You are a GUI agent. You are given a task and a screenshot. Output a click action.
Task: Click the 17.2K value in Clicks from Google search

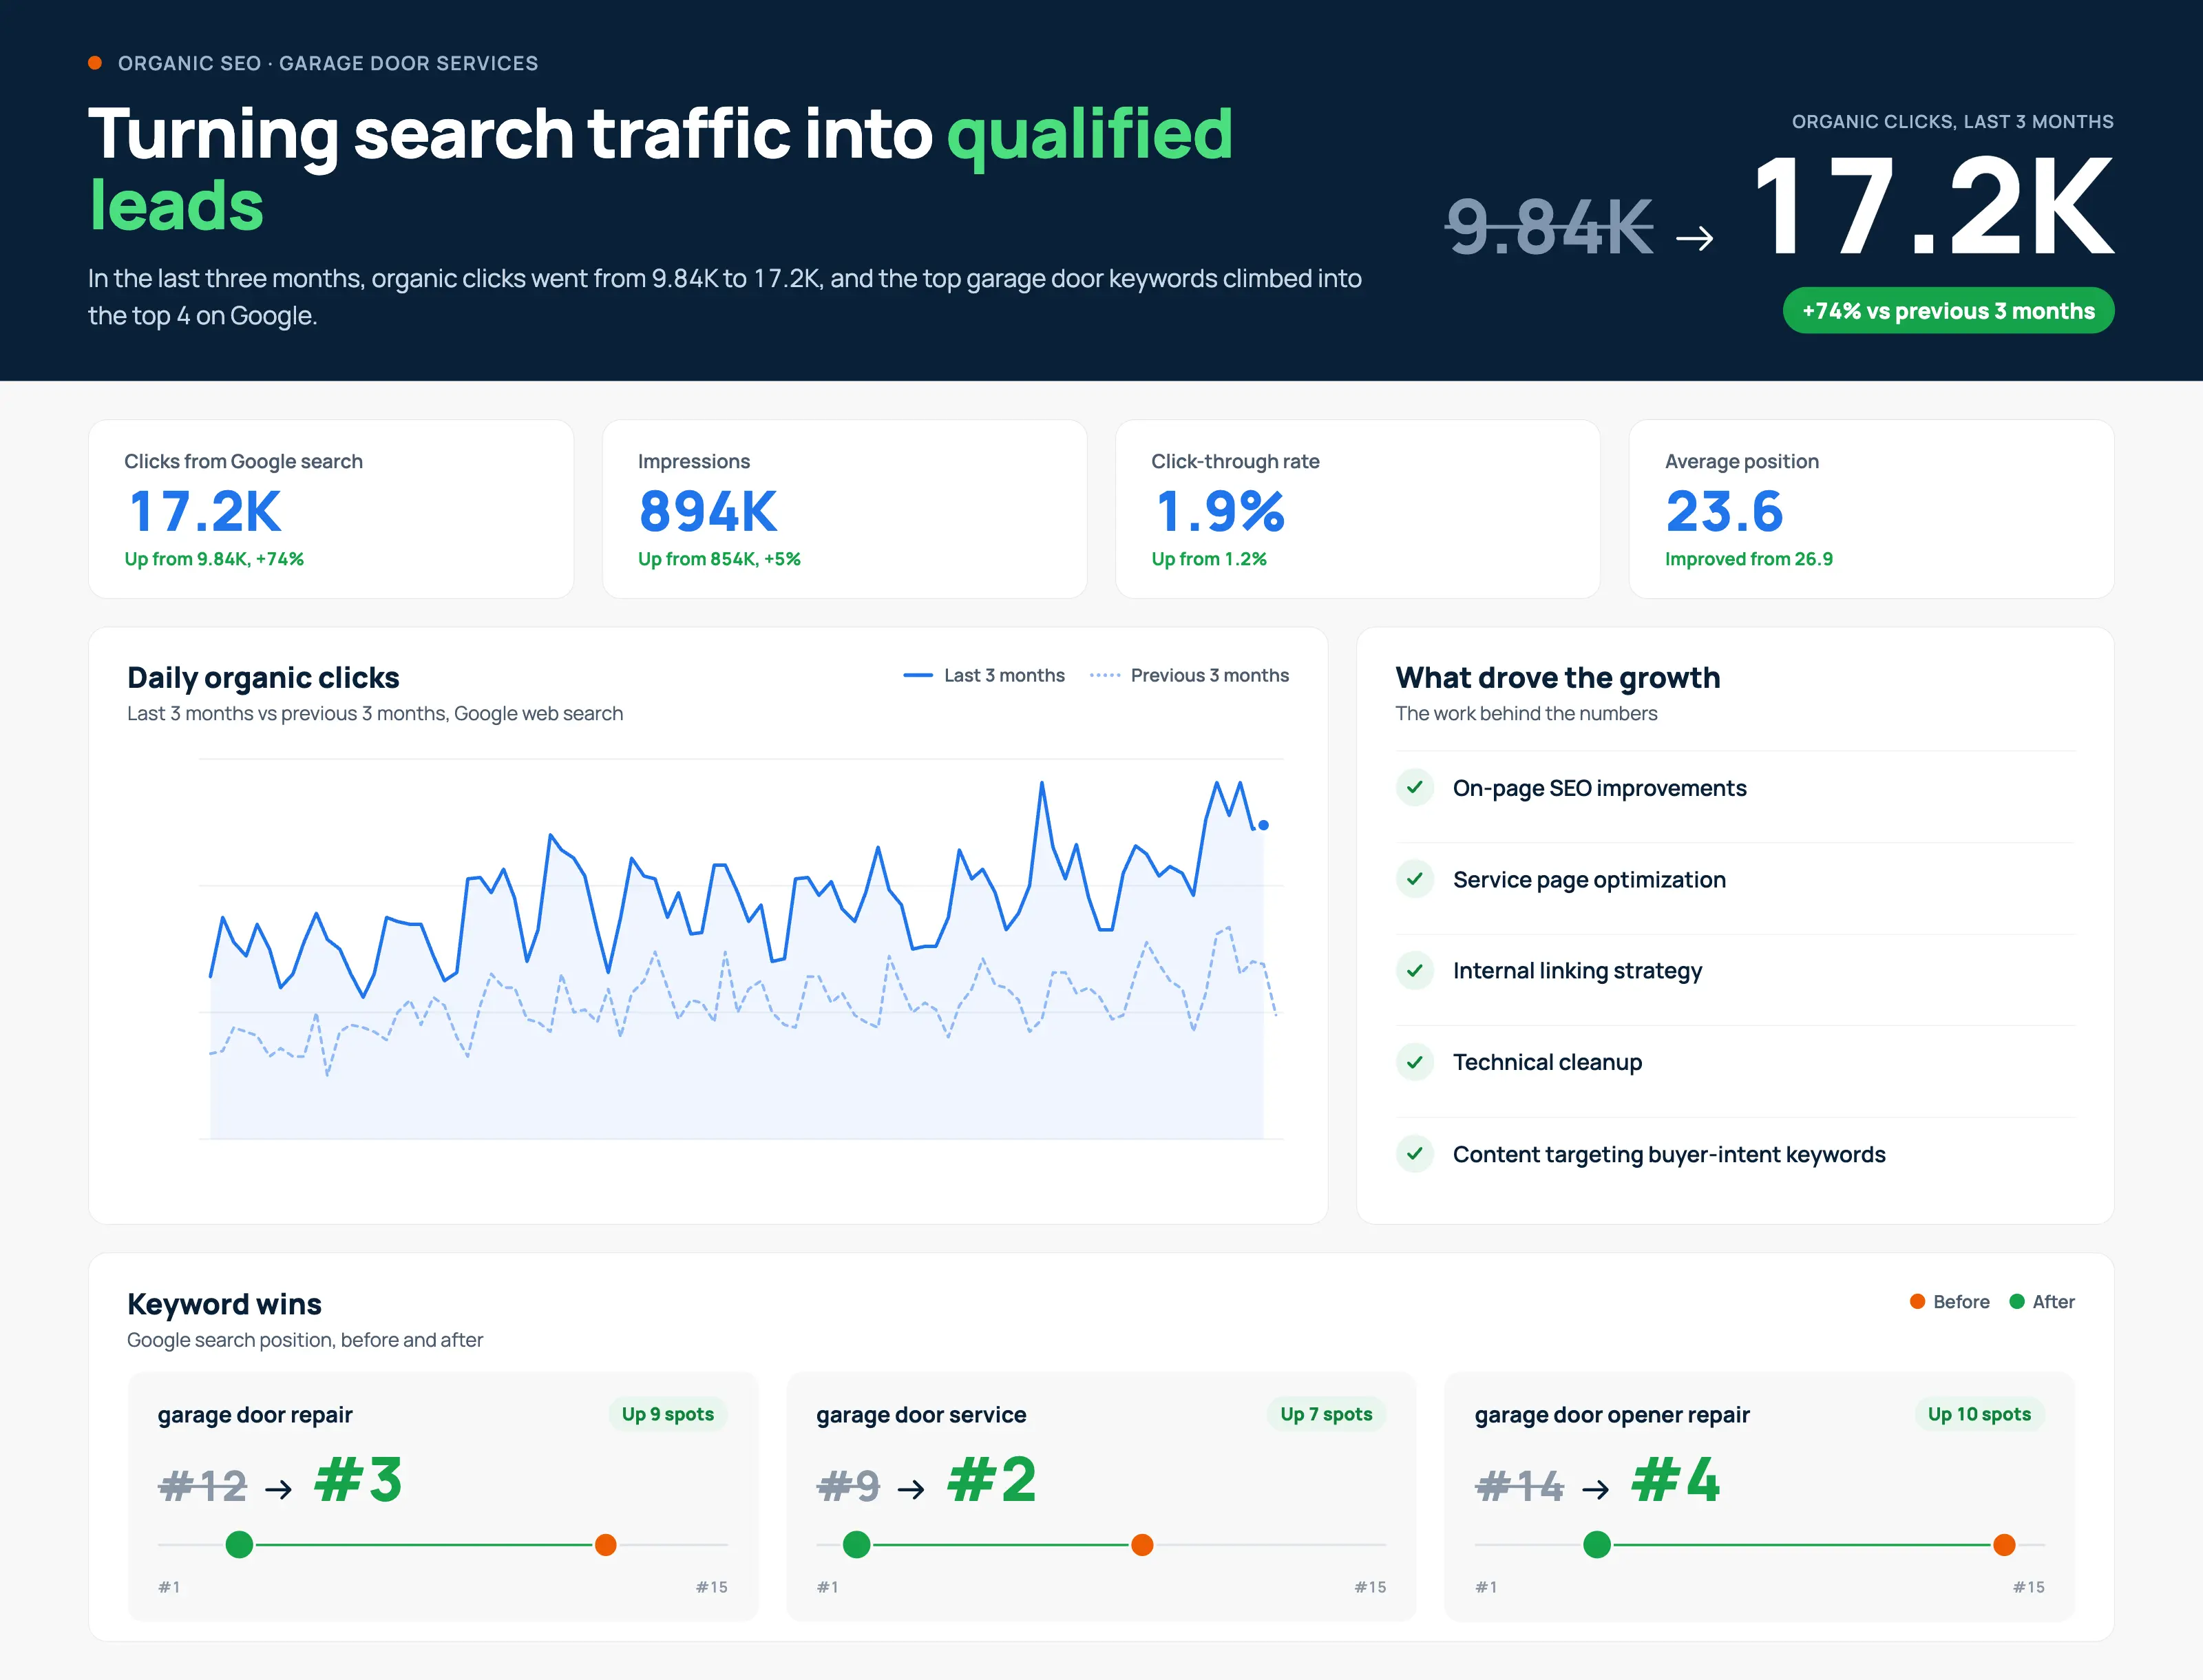click(205, 511)
